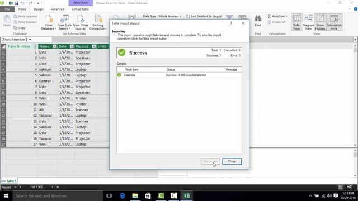Select the Tasawar cell in row 12
Screen dimensions: 358x201
point(48,116)
